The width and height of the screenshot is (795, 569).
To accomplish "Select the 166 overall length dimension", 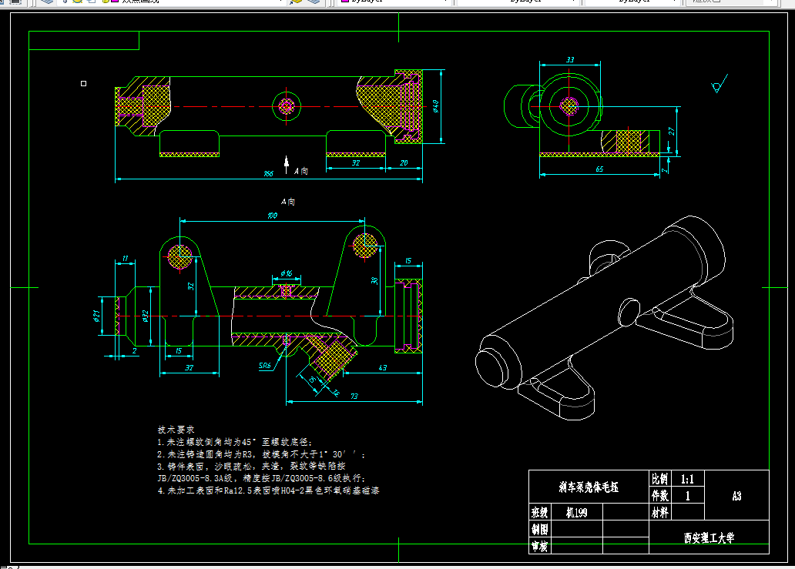I will pyautogui.click(x=268, y=174).
